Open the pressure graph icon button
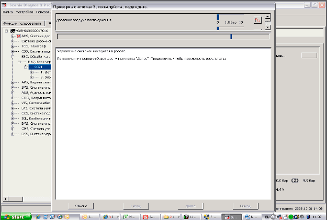327x220 pixels. coord(257,20)
